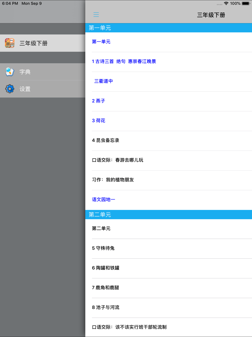Select 4 昆虫备忘录 row

coord(169,140)
